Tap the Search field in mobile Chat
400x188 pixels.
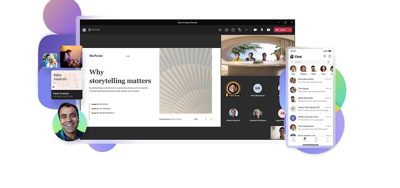tap(310, 62)
